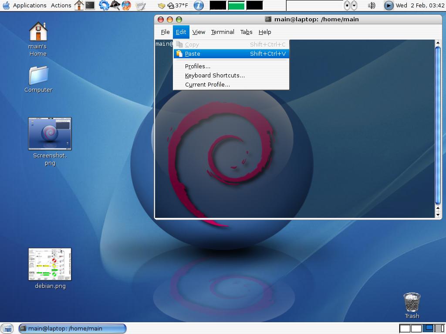Image resolution: width=446 pixels, height=334 pixels.
Task: Click the terminal vertical scrollbar thumb
Action: click(x=438, y=125)
